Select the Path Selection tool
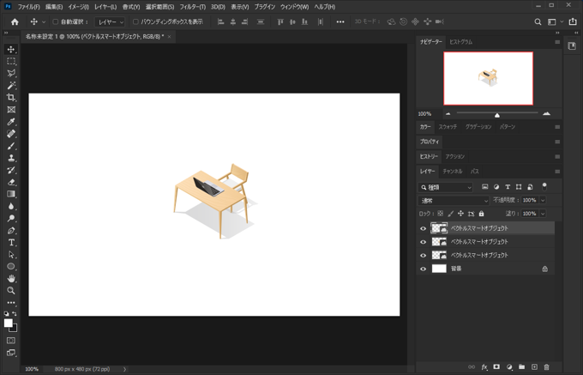 11,255
